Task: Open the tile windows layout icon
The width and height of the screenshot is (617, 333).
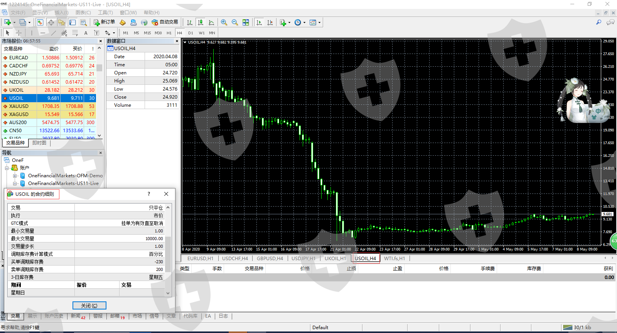Action: pos(246,22)
